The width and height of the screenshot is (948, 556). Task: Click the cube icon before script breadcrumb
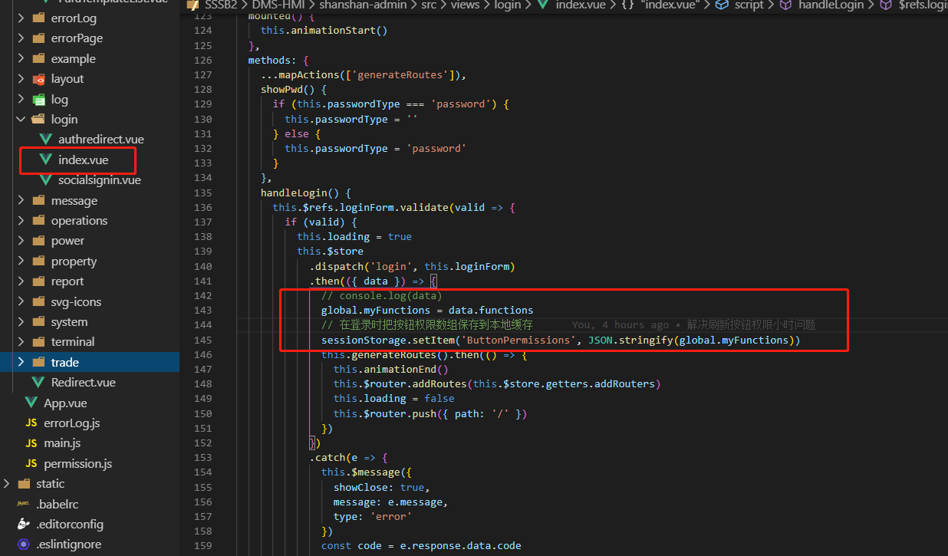pos(721,5)
